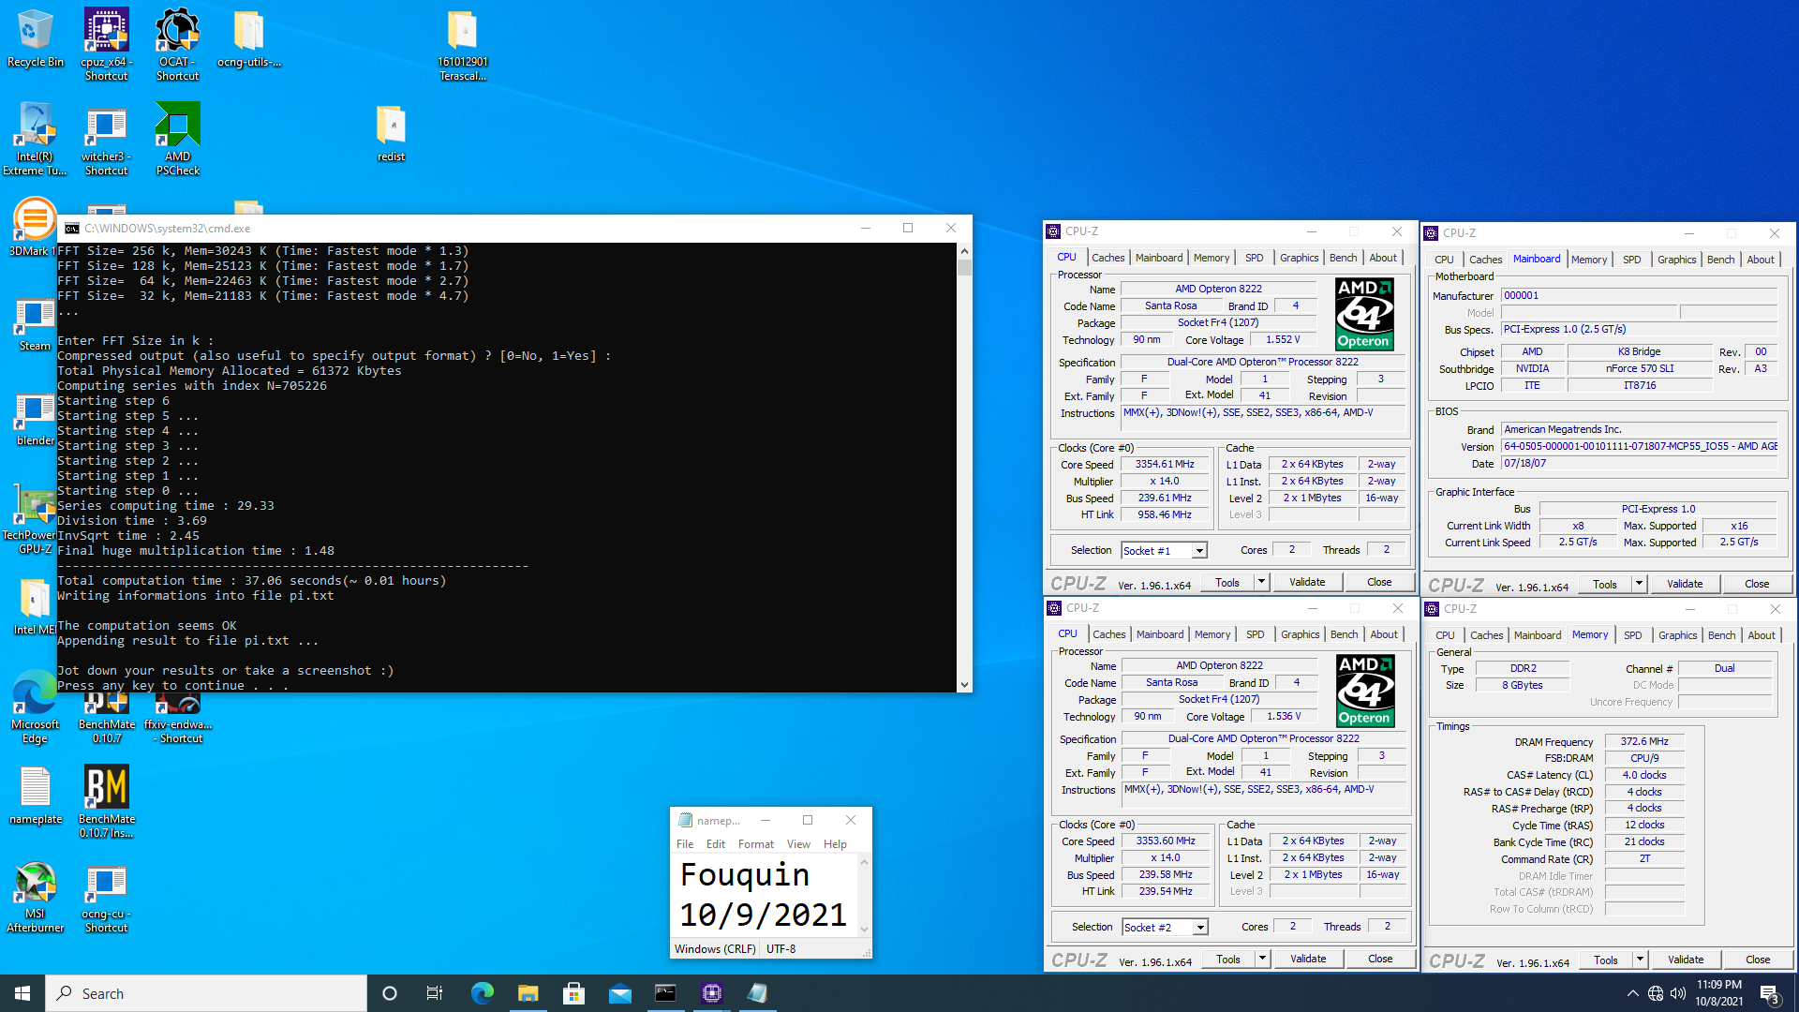The image size is (1799, 1012).
Task: Click Close button in Mainboard CPU-Z window
Action: pyautogui.click(x=1757, y=584)
